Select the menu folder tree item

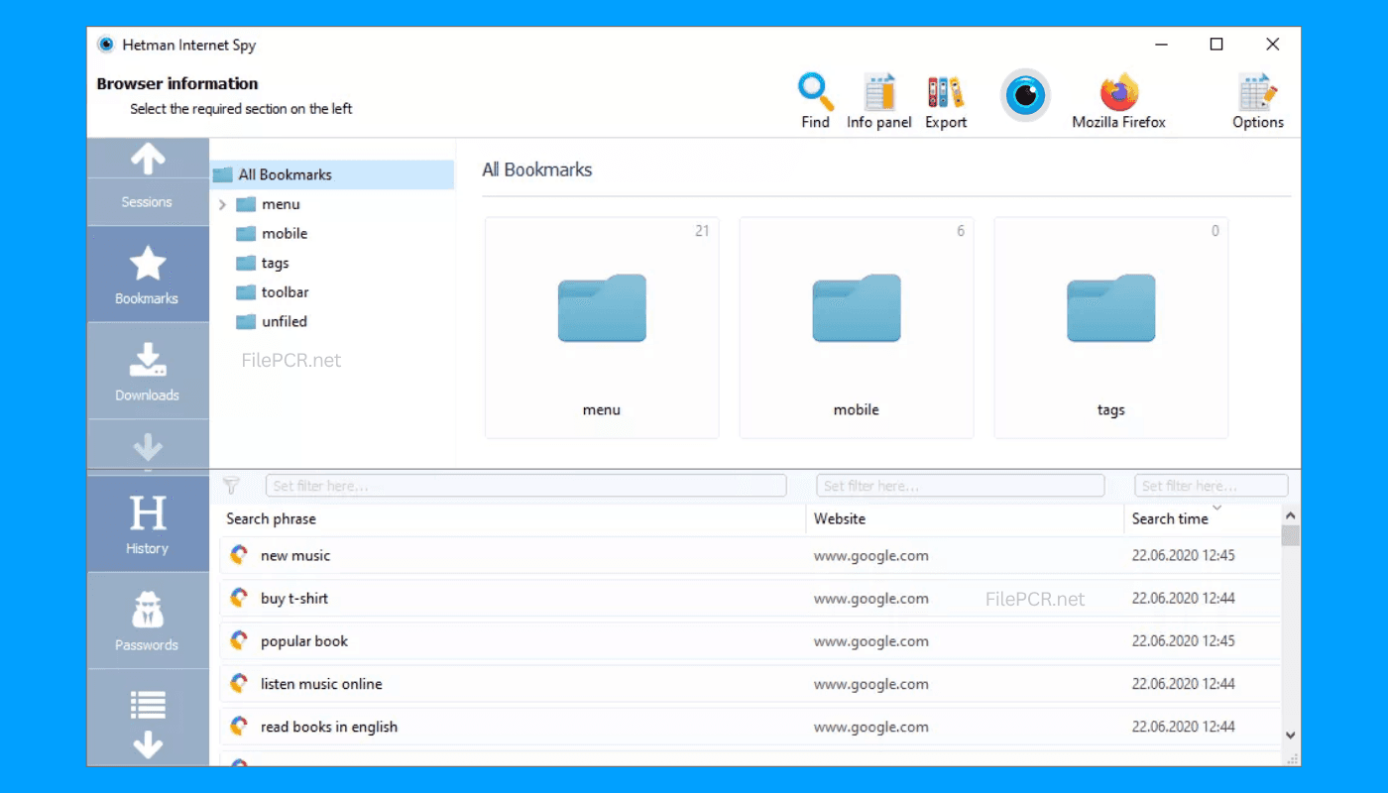click(268, 204)
